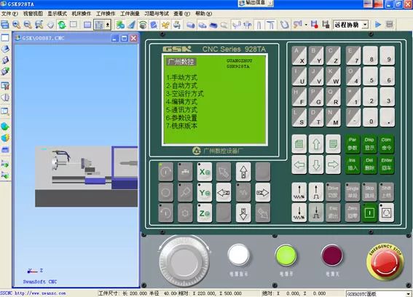The height and width of the screenshot is (297, 413).
Task: Click the Disp 显示 green key
Action: click(369, 144)
